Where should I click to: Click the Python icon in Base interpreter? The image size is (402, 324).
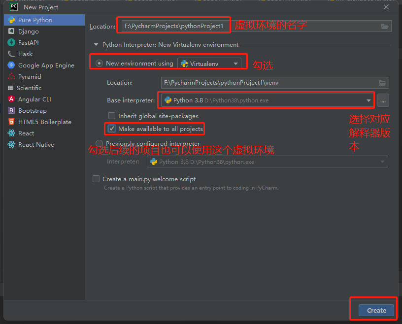coord(168,100)
